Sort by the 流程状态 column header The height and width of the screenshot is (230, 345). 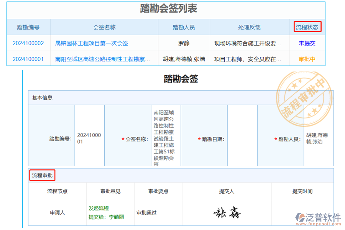(307, 26)
